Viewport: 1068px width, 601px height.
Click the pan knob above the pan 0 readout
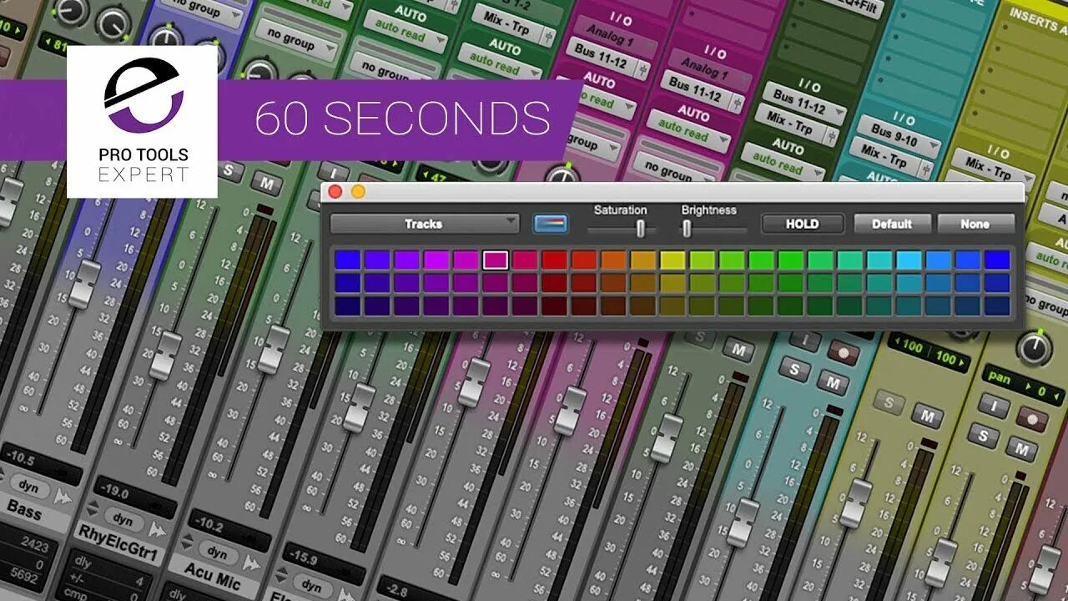[1035, 348]
